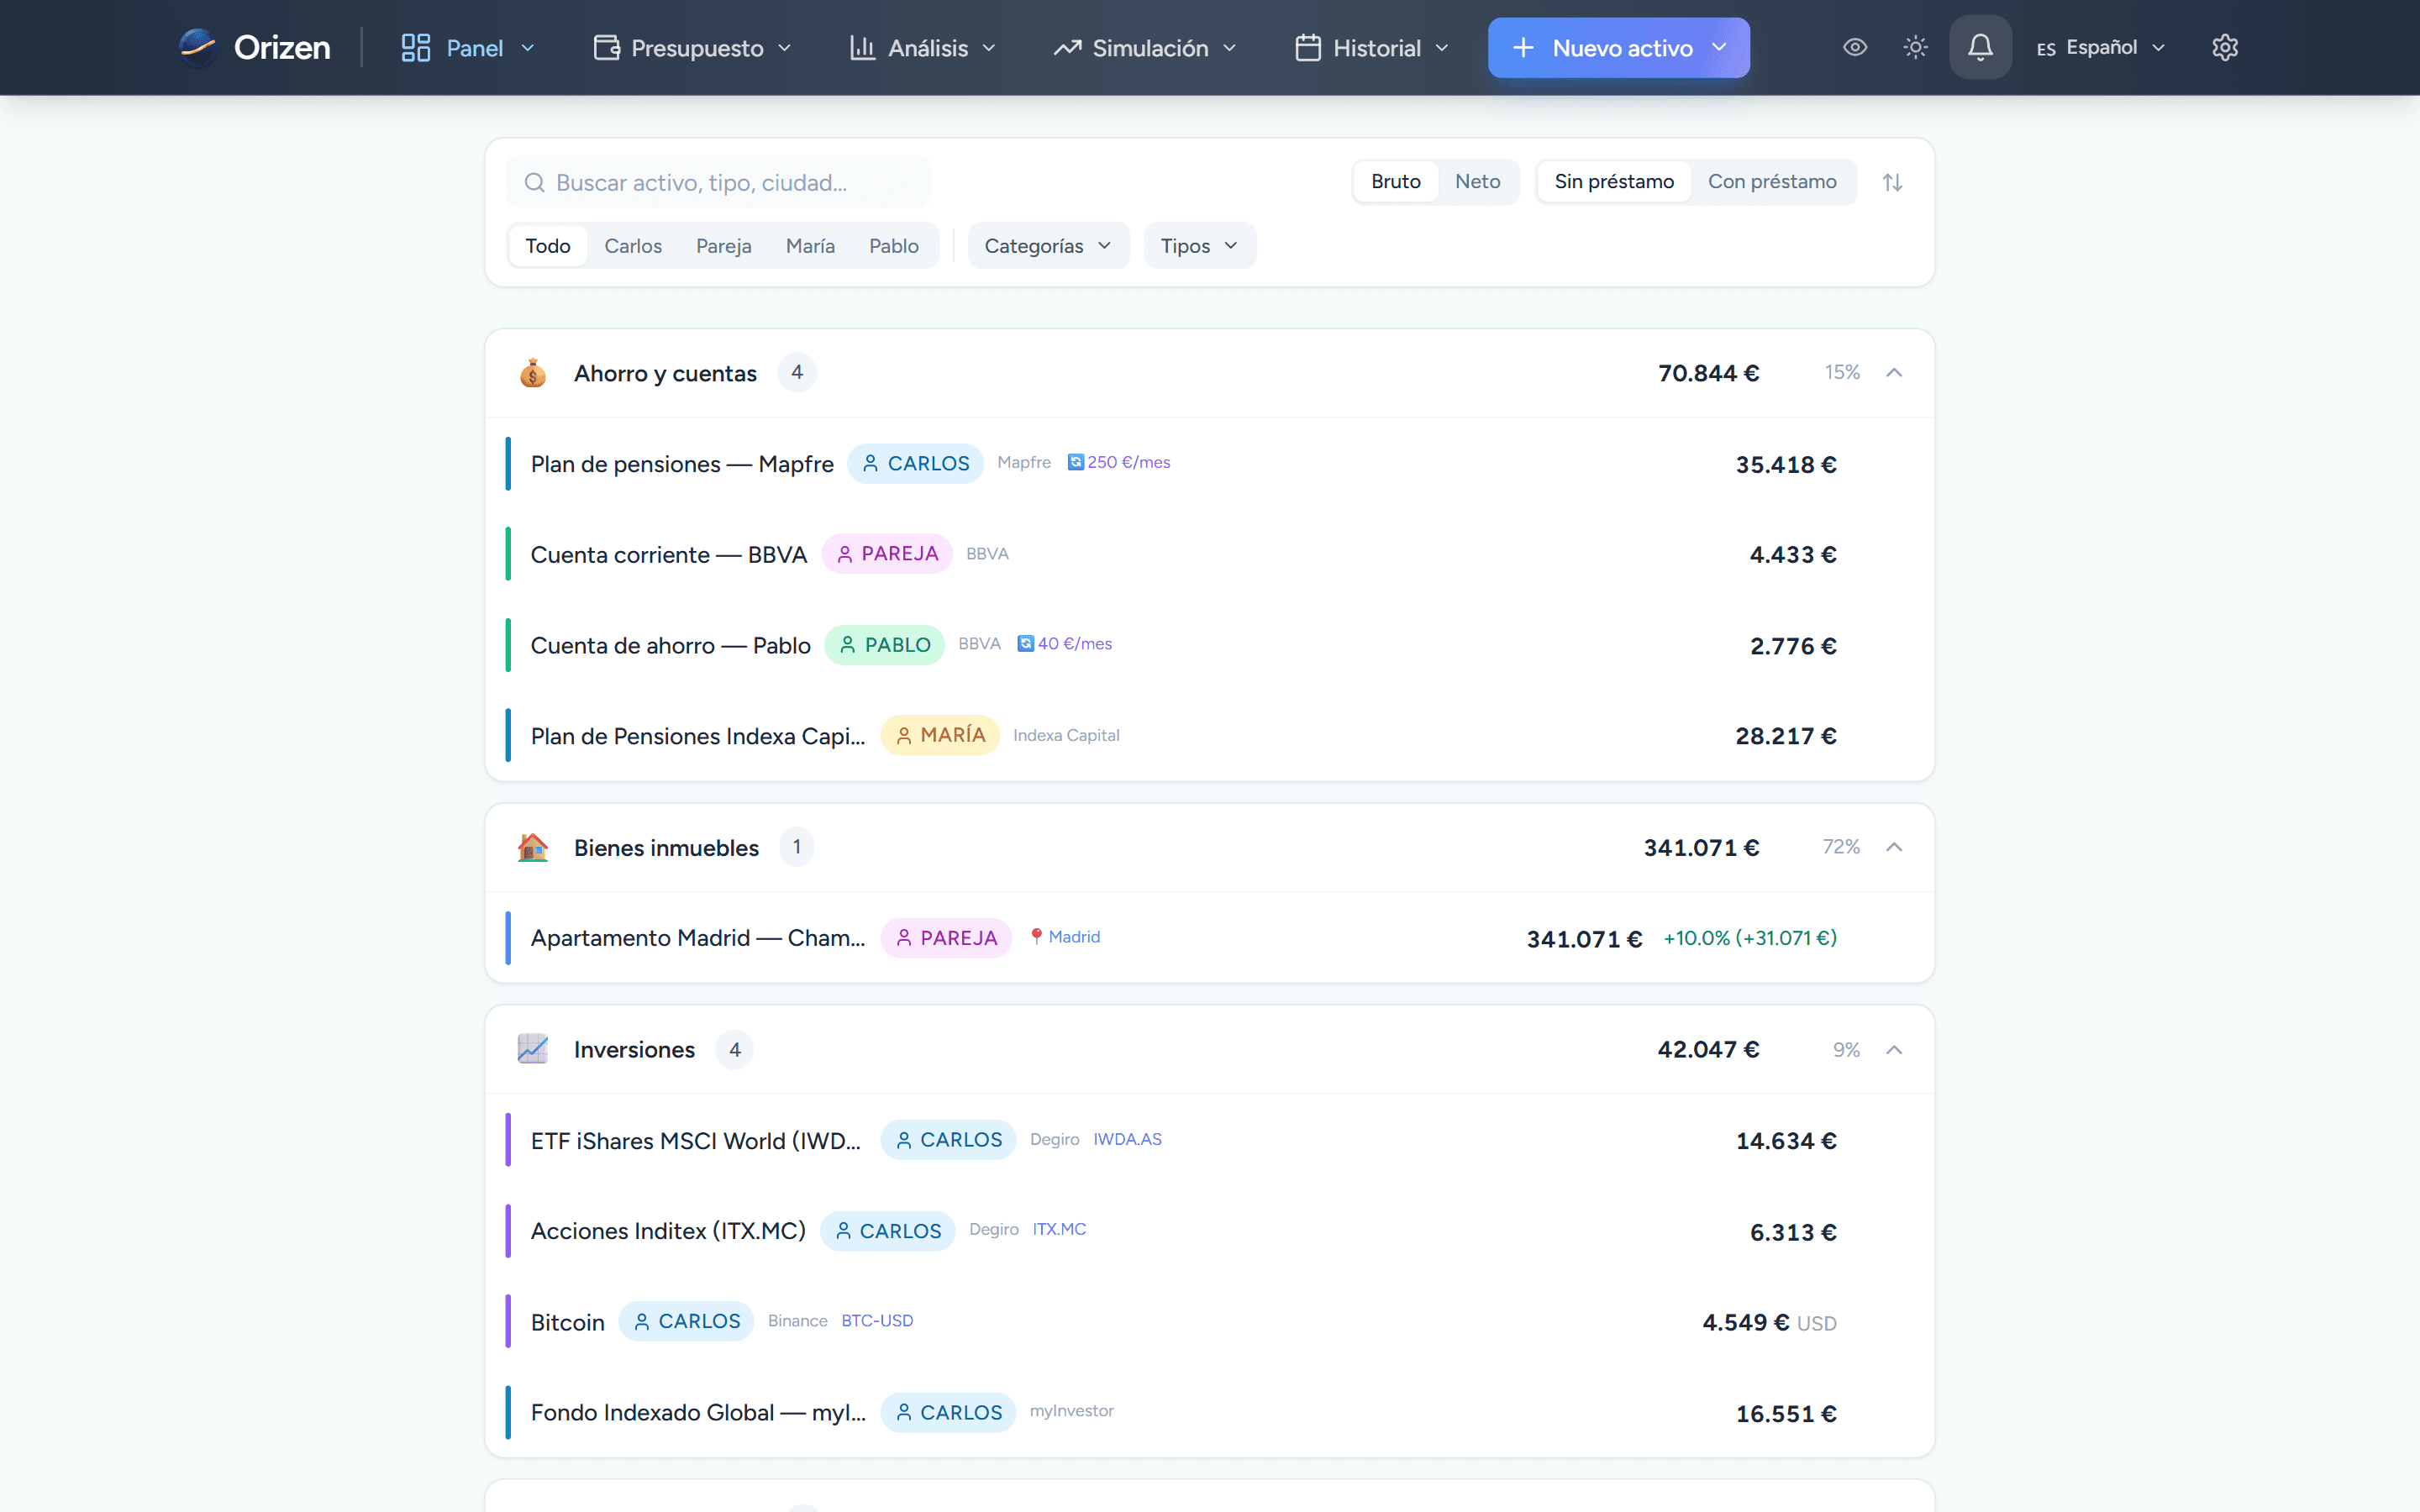Click the PABLO owner badge

(884, 644)
